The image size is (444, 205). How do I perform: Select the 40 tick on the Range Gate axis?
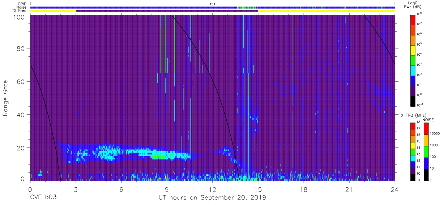[21, 115]
